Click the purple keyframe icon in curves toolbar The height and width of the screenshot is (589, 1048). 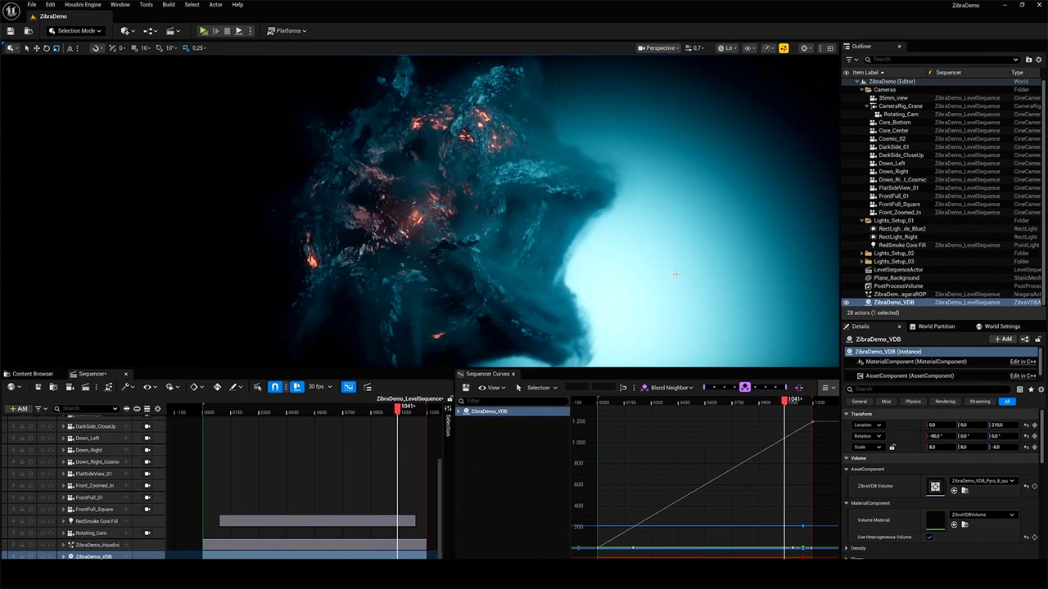pyautogui.click(x=745, y=388)
